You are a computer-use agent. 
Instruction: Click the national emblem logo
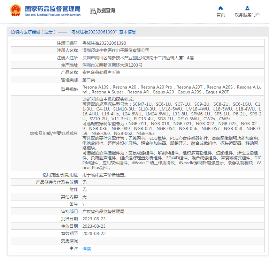(16, 10)
